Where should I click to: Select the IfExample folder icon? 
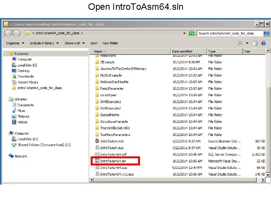(97, 62)
